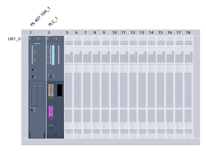Click slot number 5 in the rack header
Viewport: 206px width, 151px height.
click(67, 33)
